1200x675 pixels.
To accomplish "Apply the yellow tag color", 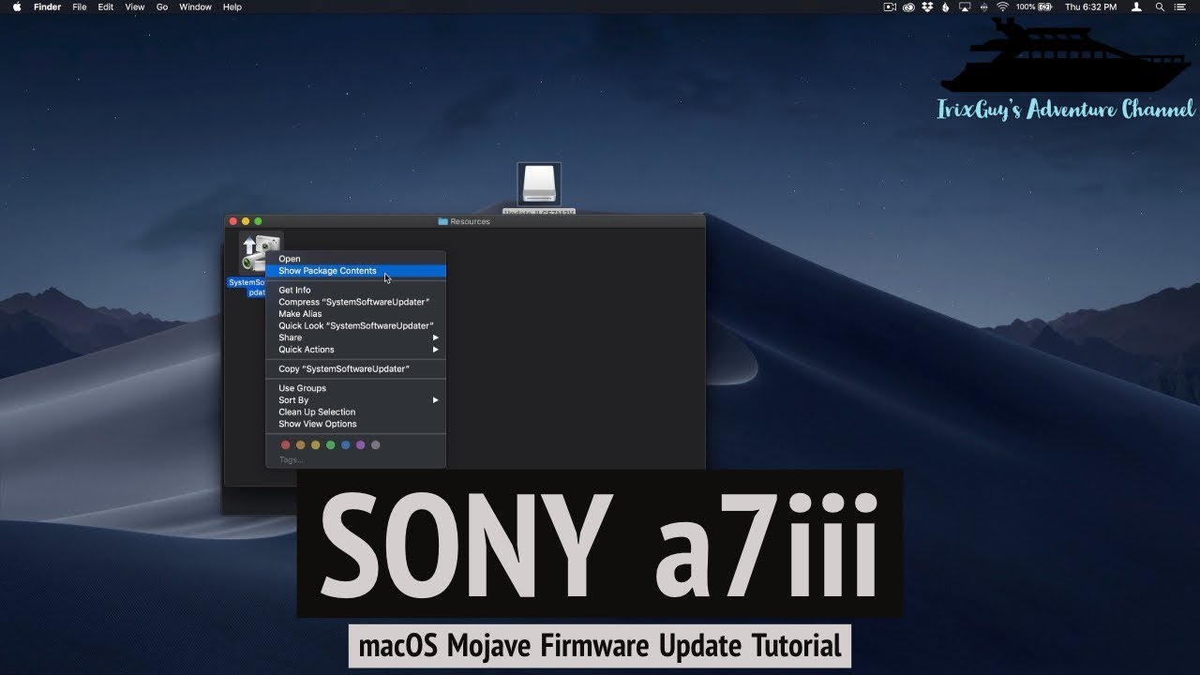I will click(316, 445).
